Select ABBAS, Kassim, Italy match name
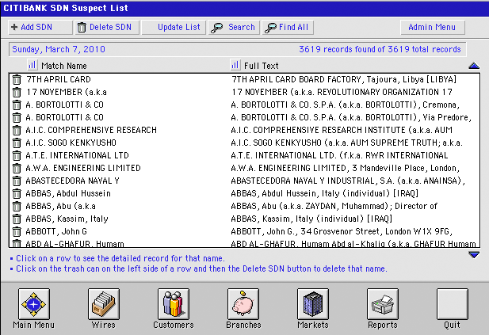 pos(67,219)
